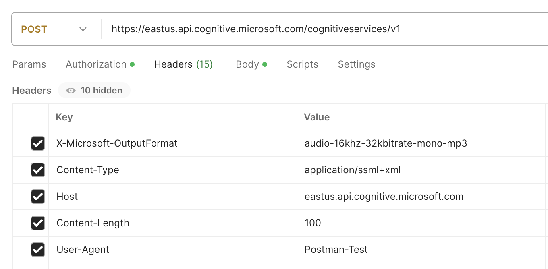
Task: Open the HTTP method dropdown chevron
Action: (x=83, y=29)
